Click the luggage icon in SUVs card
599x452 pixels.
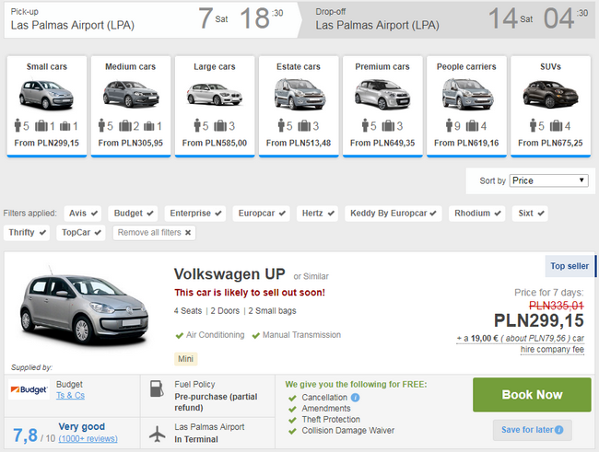(x=557, y=125)
